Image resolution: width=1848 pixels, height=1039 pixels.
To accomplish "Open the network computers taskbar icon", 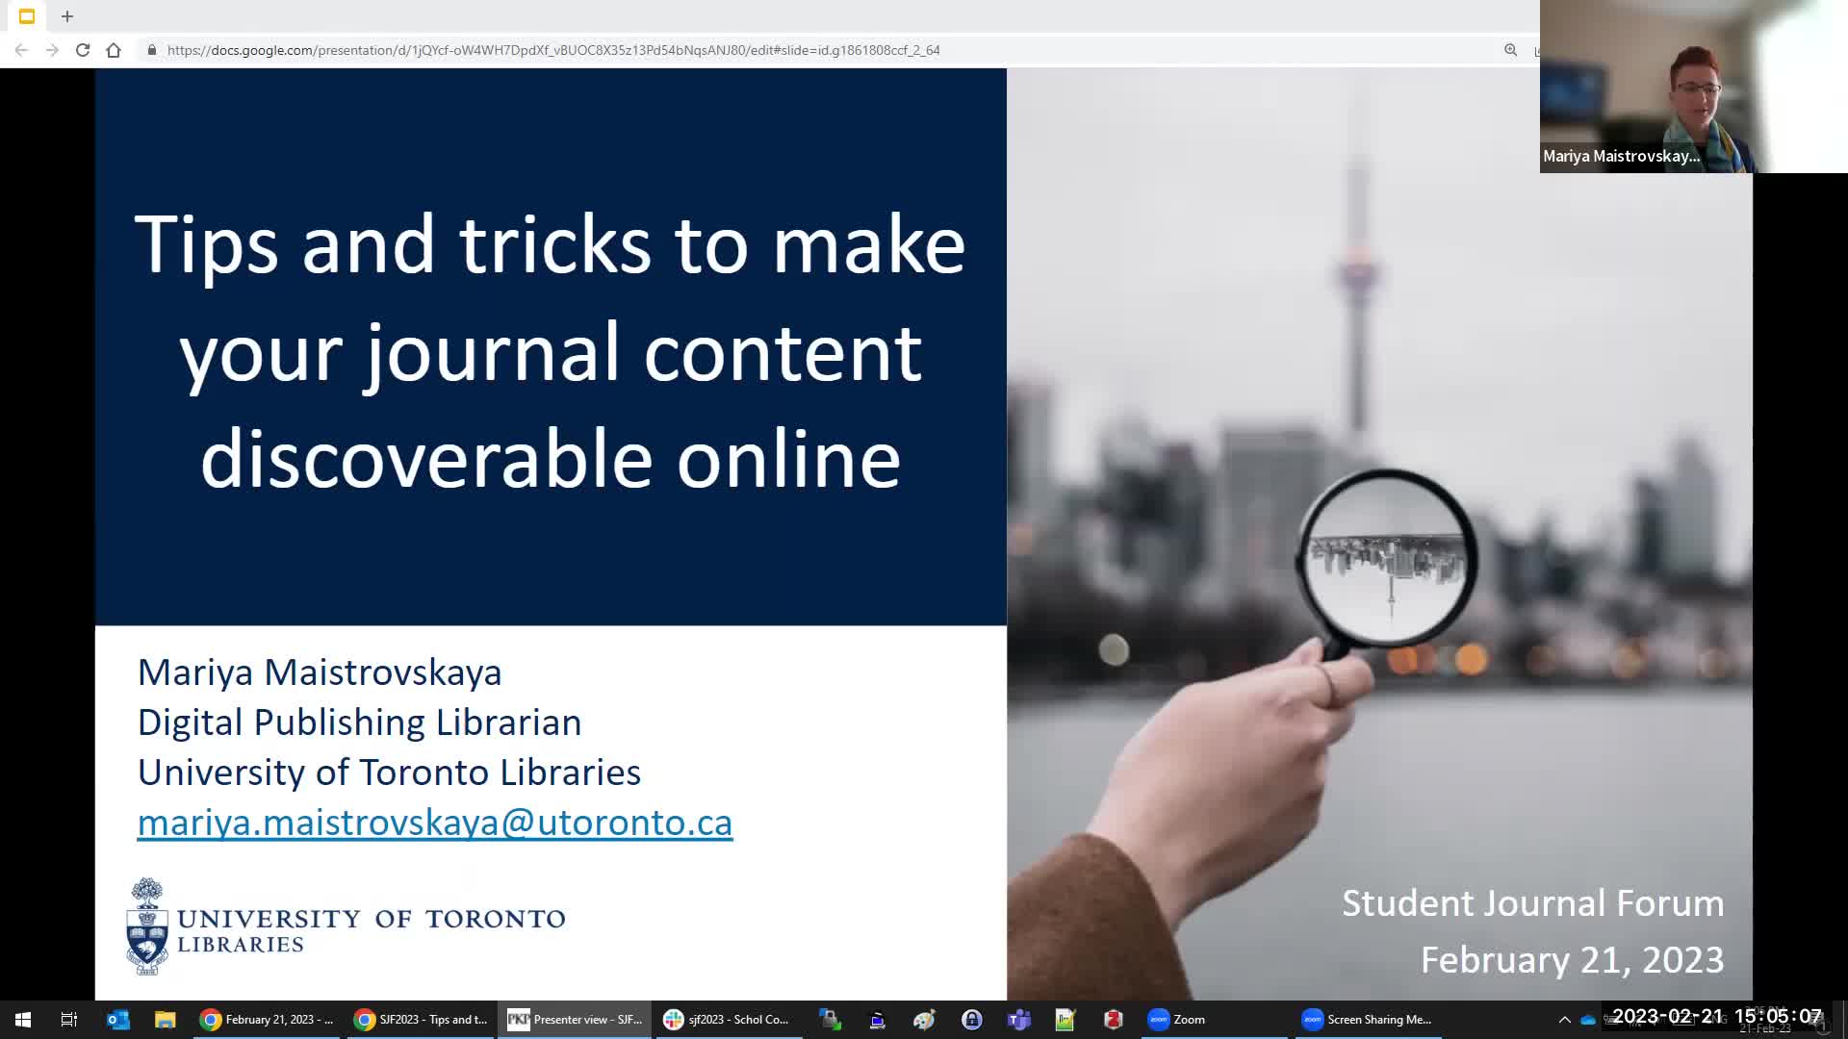I will coord(830,1020).
